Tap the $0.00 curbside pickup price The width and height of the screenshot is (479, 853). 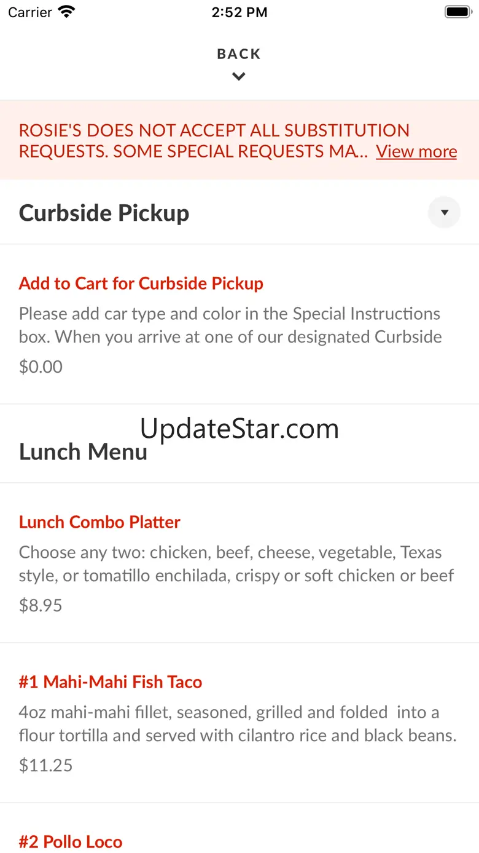[41, 367]
